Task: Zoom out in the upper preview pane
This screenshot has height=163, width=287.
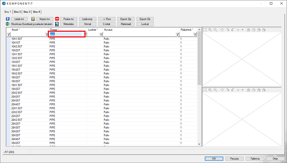Action: (215, 30)
